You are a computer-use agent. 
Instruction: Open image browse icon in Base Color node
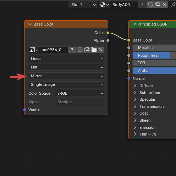(x=34, y=50)
